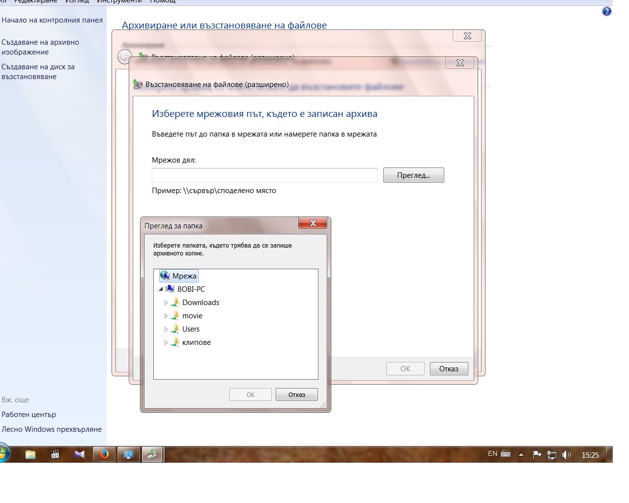Click the Преглед... browse button
Image resolution: width=629 pixels, height=503 pixels.
[413, 175]
